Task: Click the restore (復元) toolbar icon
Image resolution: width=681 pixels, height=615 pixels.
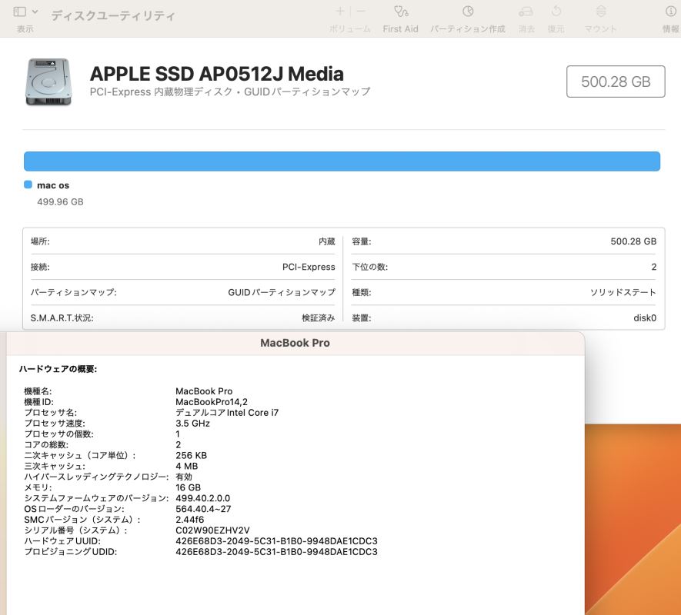Action: [x=556, y=12]
